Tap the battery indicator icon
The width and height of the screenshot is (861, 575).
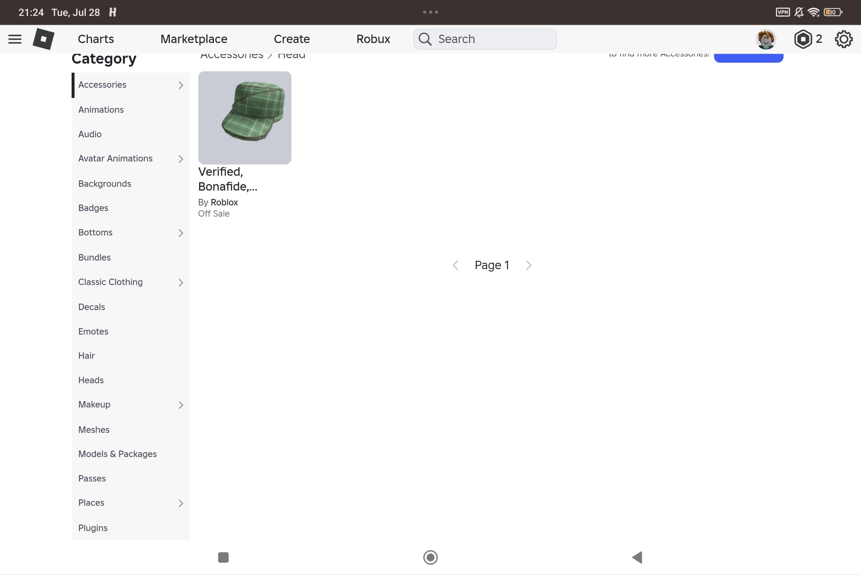pos(833,12)
